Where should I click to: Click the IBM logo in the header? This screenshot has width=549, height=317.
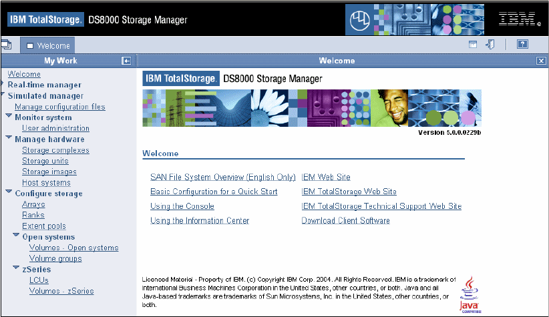pos(520,19)
